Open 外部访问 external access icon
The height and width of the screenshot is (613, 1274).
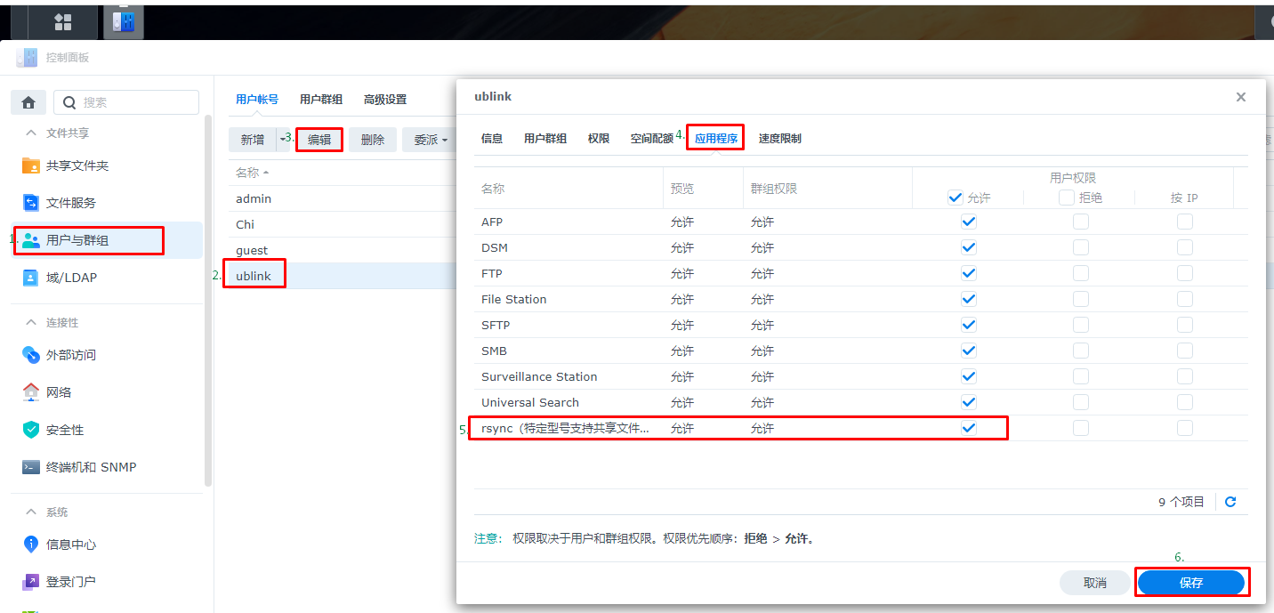[x=31, y=355]
